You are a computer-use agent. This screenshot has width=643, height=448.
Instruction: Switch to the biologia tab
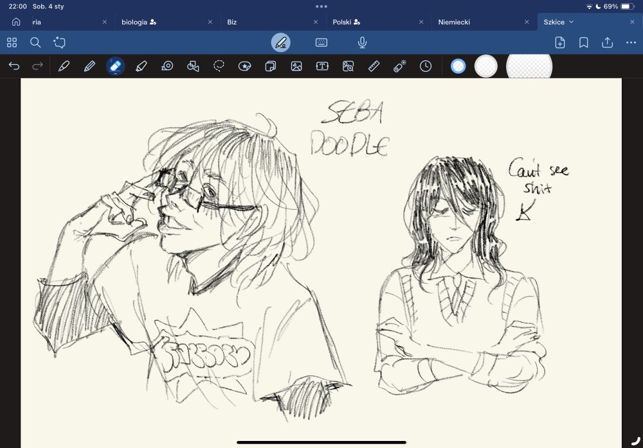[139, 22]
